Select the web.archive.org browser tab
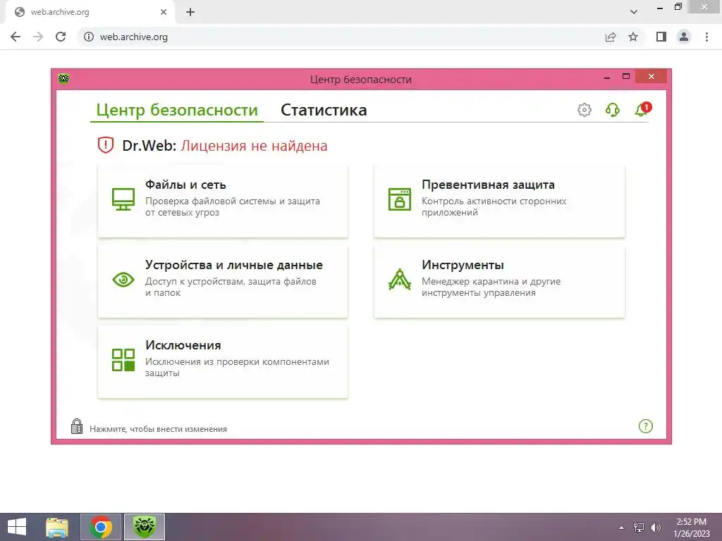The width and height of the screenshot is (722, 541). pyautogui.click(x=90, y=13)
